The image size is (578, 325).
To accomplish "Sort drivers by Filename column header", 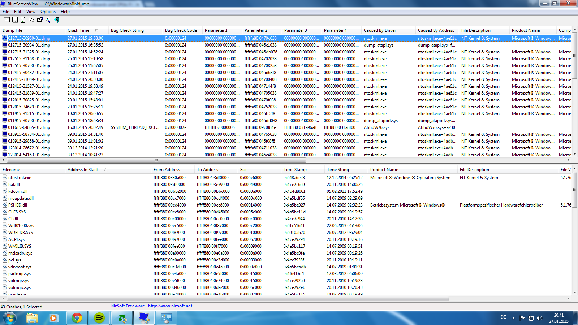I will (x=33, y=170).
